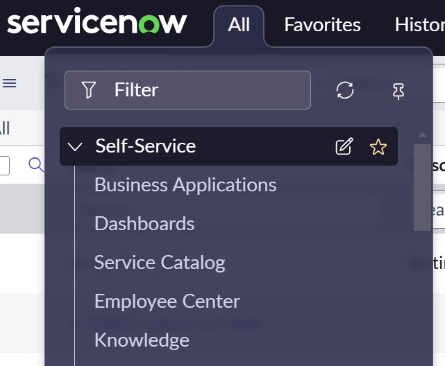
Task: Collapse the Self-Service section chevron
Action: click(76, 147)
